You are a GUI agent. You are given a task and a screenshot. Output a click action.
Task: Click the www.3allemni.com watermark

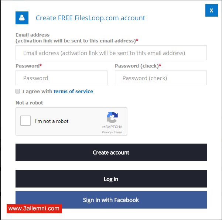pyautogui.click(x=34, y=209)
